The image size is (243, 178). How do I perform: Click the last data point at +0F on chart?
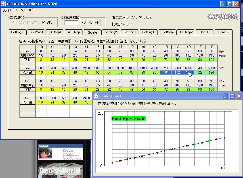(x=224, y=138)
